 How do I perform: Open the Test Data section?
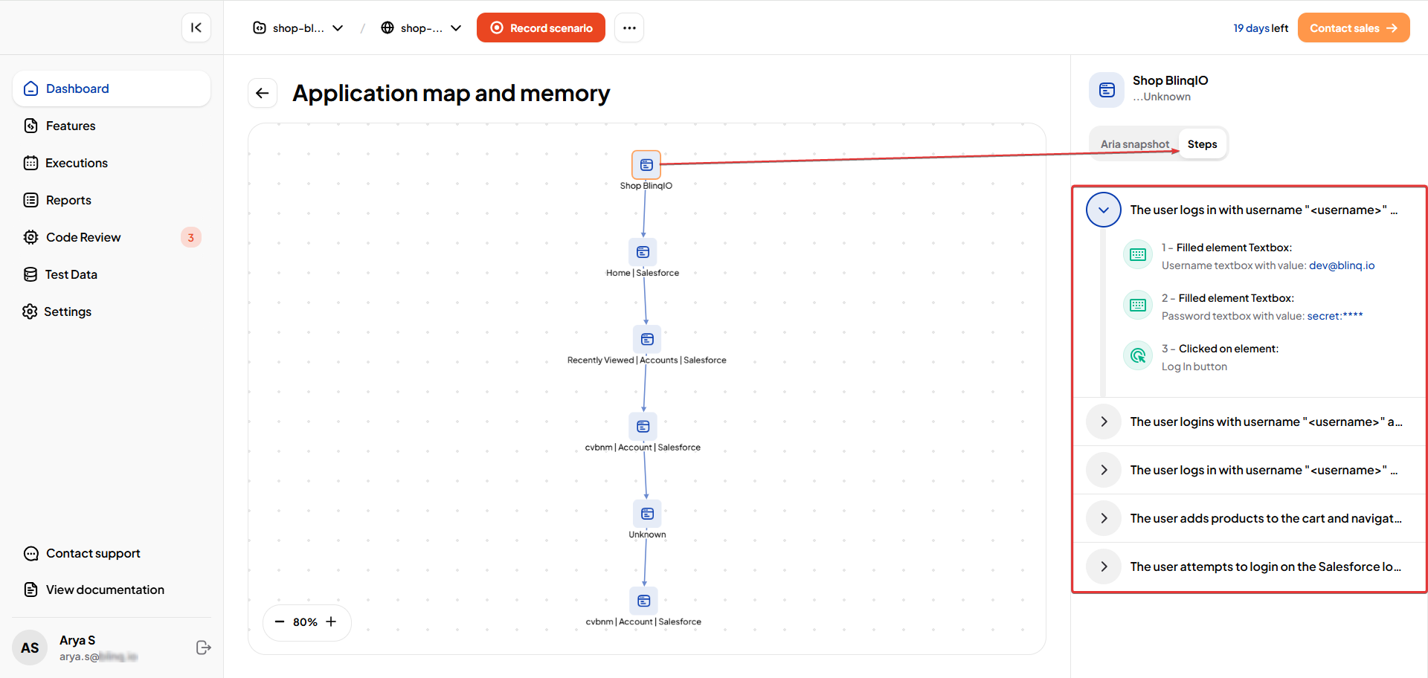(x=71, y=274)
